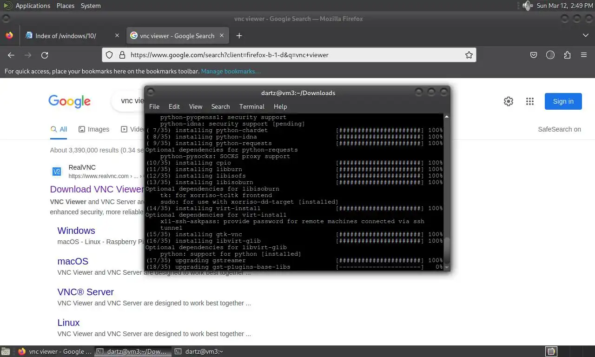The height and width of the screenshot is (357, 595).
Task: Open the terminal Search menu
Action: pos(220,106)
